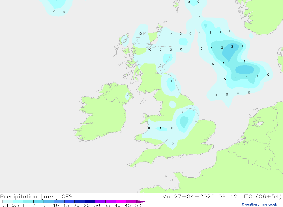Click the 'Mo 27-04-2026 09..12 UTC (06+54)' timestamp

click(x=222, y=197)
